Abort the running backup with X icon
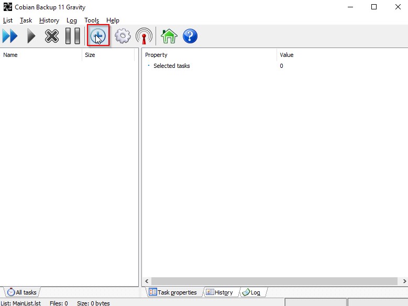This screenshot has height=306, width=408. pos(52,36)
